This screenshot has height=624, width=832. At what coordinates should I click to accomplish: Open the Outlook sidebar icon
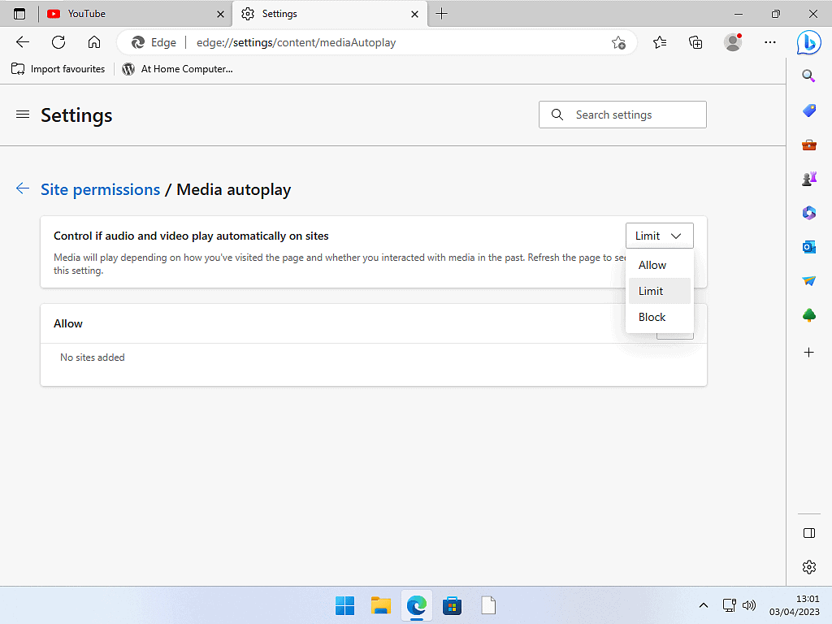coord(808,247)
